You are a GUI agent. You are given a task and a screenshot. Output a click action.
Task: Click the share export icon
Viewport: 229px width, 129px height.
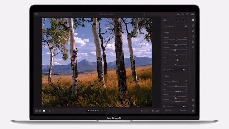tap(183, 14)
